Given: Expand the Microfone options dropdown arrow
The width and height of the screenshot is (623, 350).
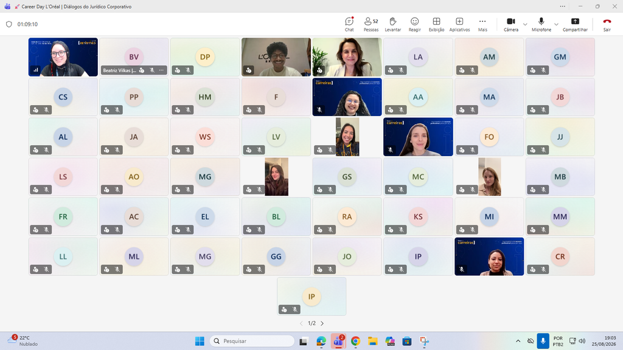Looking at the screenshot, I should click(556, 24).
